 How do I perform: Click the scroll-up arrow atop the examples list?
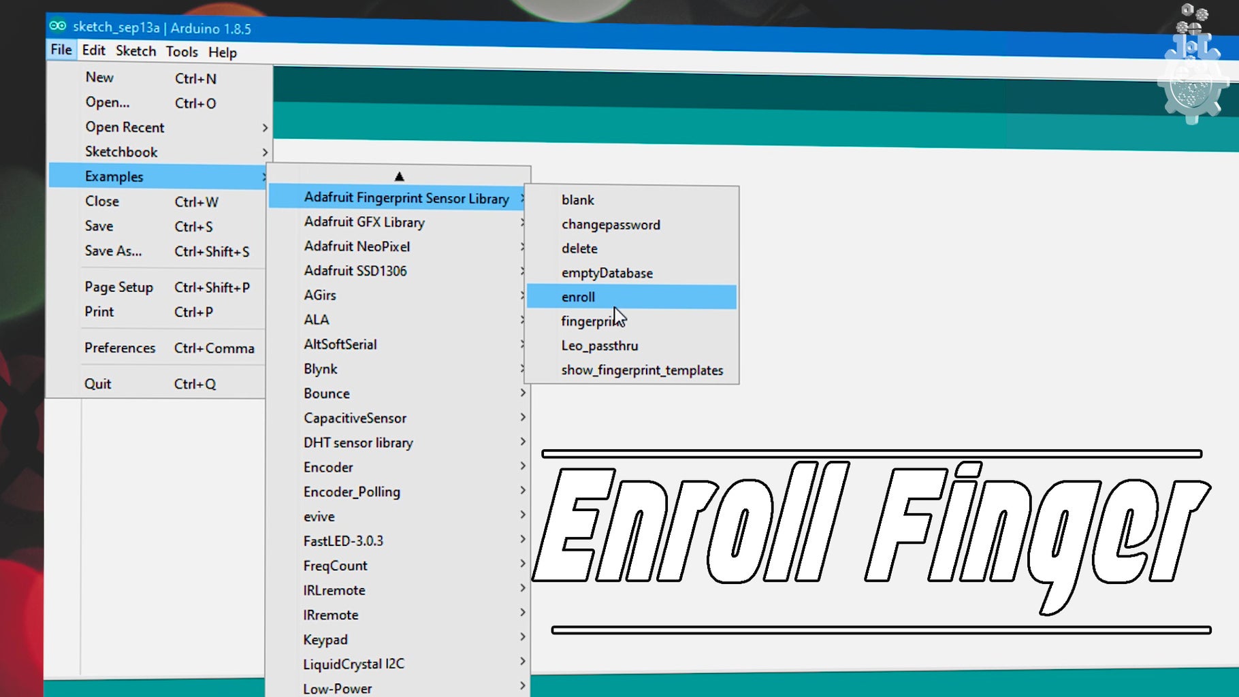(399, 175)
